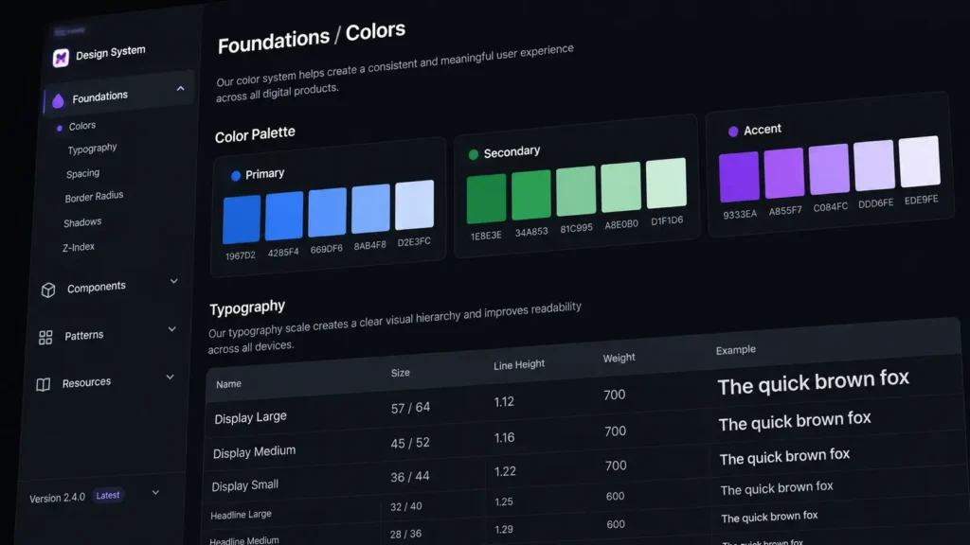Select the D2E3FC light blue swatch
The height and width of the screenshot is (545, 970).
[415, 204]
